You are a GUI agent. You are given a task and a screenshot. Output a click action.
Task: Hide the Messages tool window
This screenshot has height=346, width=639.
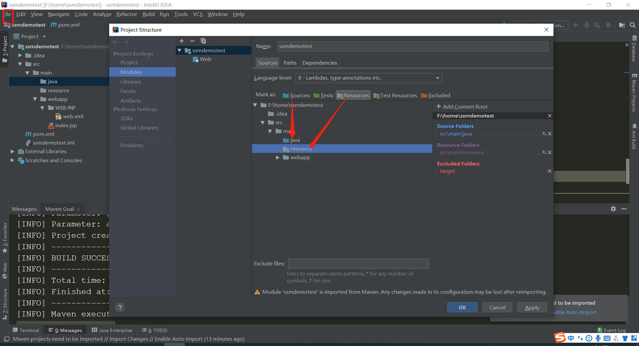click(624, 209)
